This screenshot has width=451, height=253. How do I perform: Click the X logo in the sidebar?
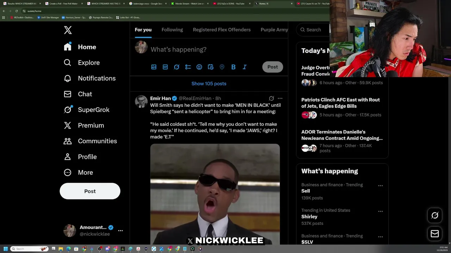(68, 30)
